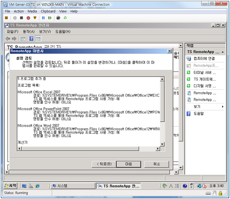230x199 pixels.
Task: Click the Microsoft Office Word 2007 entry text
Action: [x=38, y=125]
